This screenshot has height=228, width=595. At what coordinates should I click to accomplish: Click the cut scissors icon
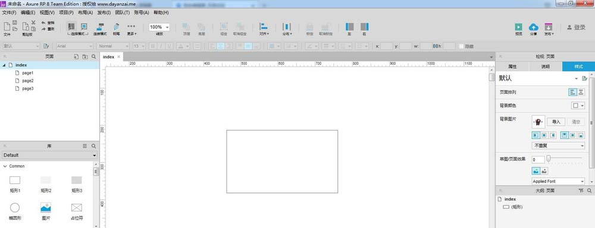33,23
